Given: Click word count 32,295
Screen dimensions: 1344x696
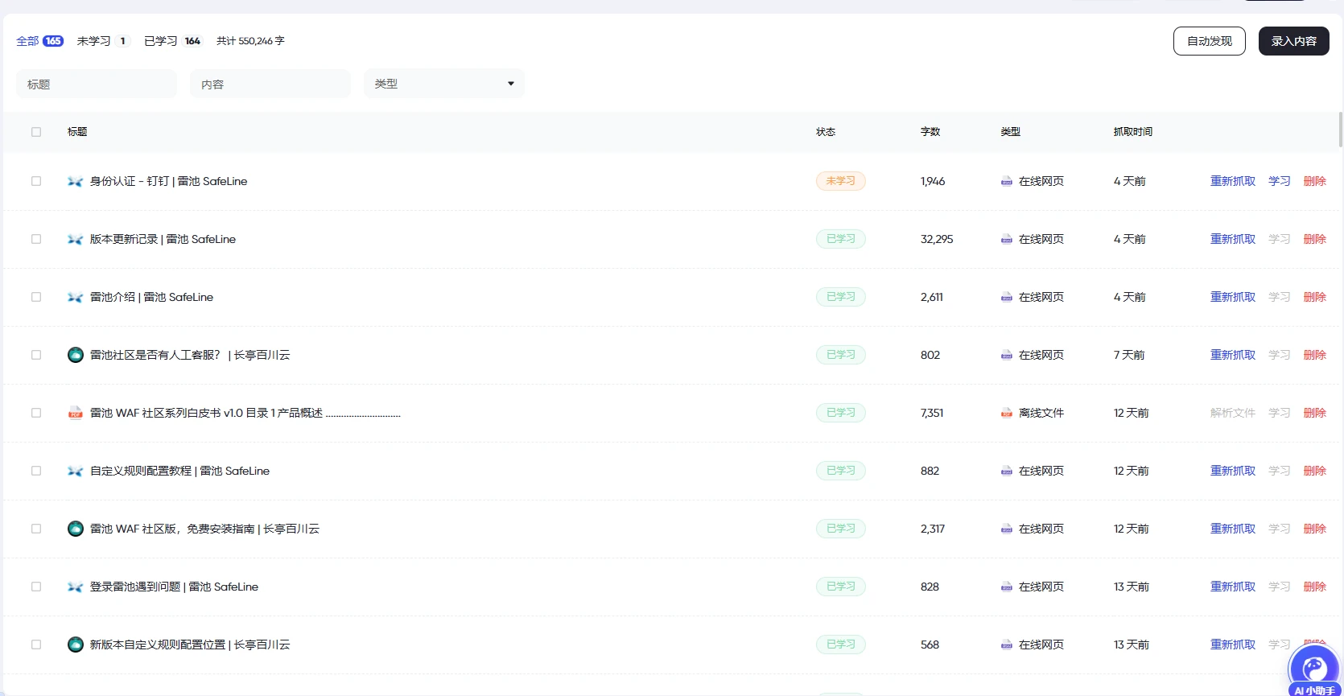Looking at the screenshot, I should click(x=937, y=239).
